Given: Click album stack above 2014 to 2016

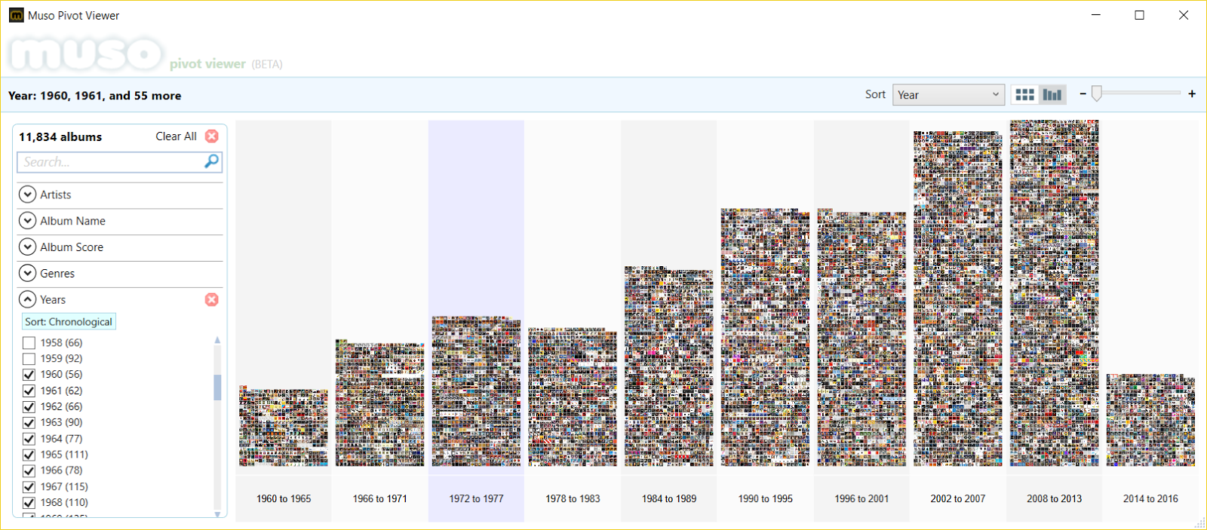Looking at the screenshot, I should [1150, 421].
